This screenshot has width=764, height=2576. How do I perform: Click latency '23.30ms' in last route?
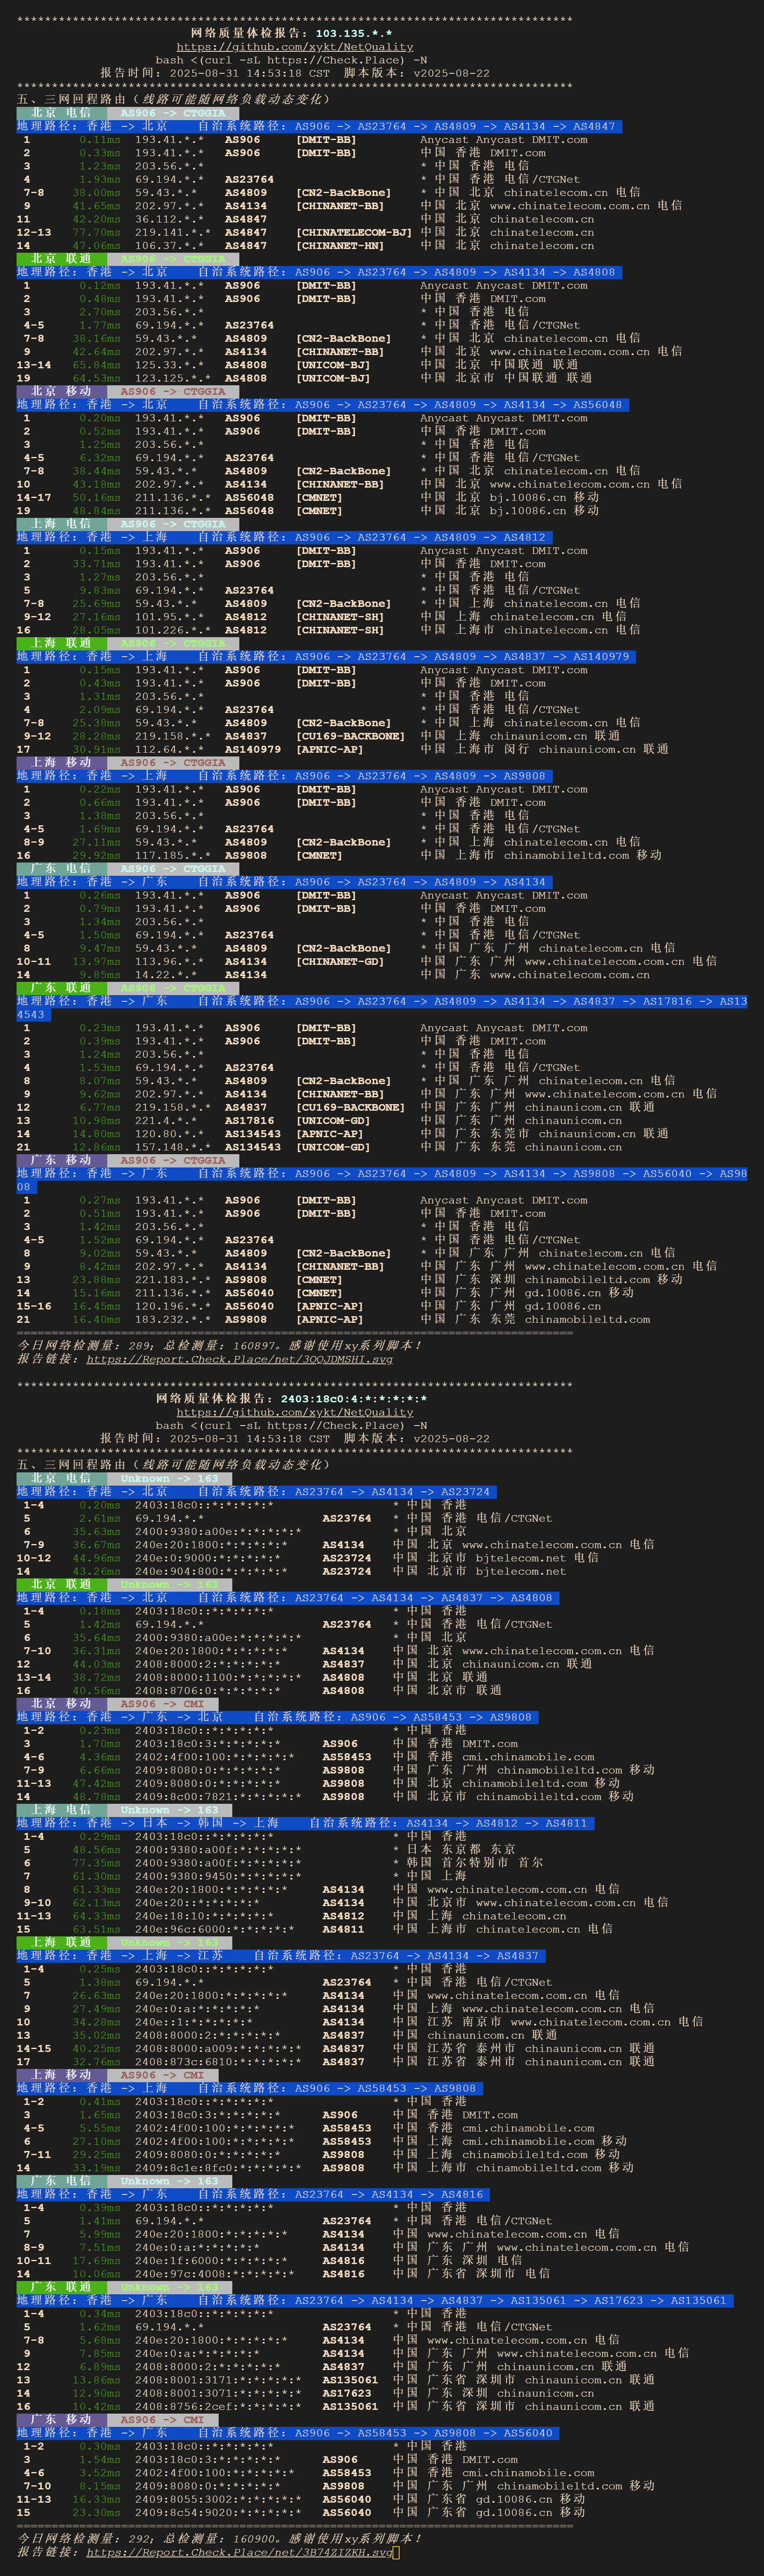(x=97, y=2512)
